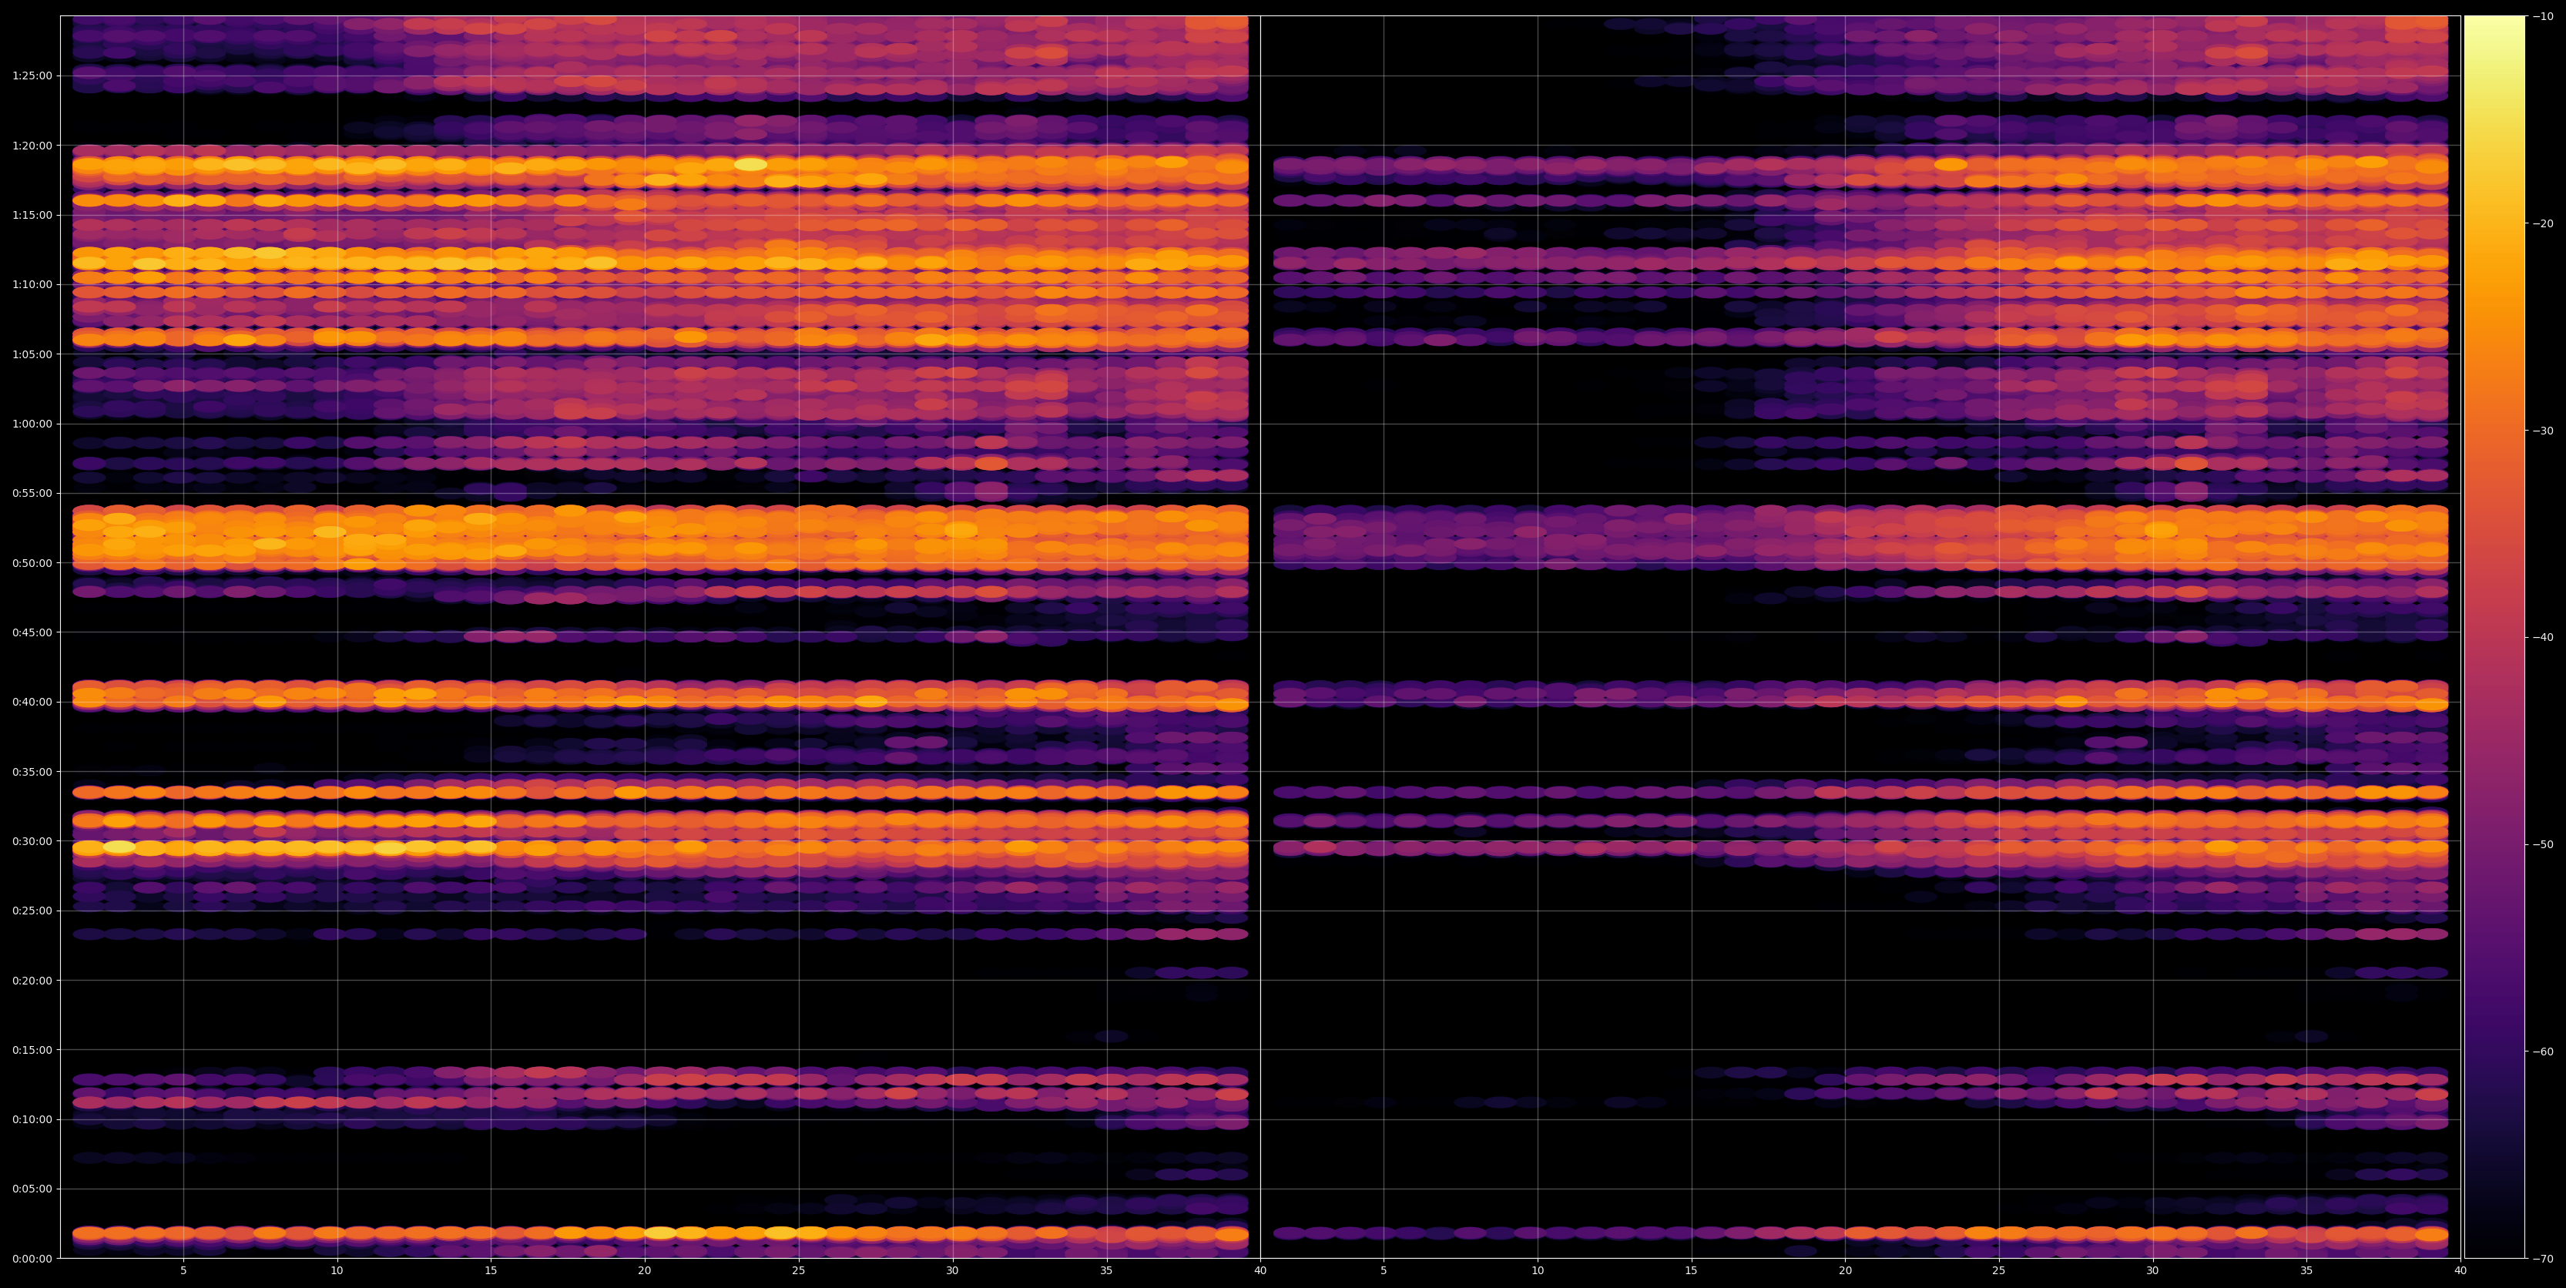Screen dimensions: 2566x1288
Task: Click x-axis label 40 between the two heatmaps
Action: [x=1260, y=1271]
